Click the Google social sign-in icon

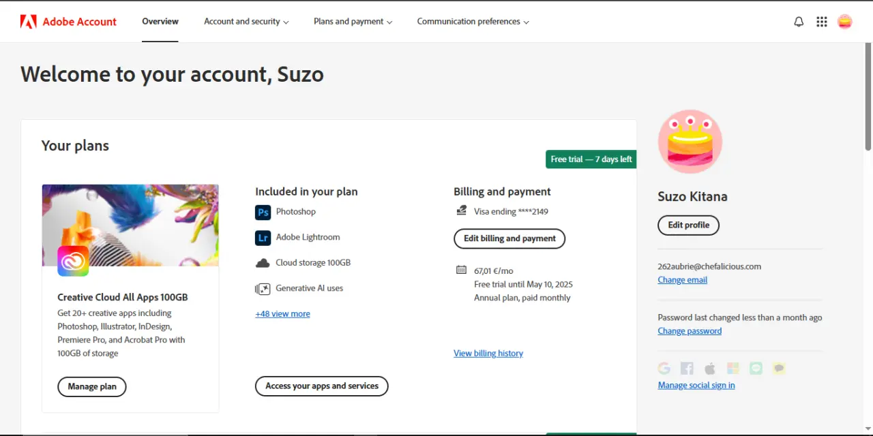pos(664,369)
